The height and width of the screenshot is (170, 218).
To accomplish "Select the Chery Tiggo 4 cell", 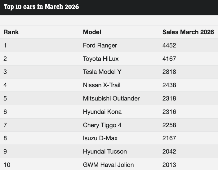I will point(102,125).
